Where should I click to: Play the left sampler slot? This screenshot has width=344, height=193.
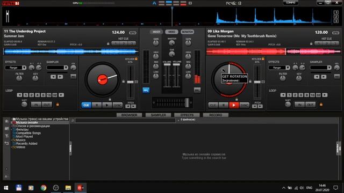pyautogui.click(x=60, y=77)
